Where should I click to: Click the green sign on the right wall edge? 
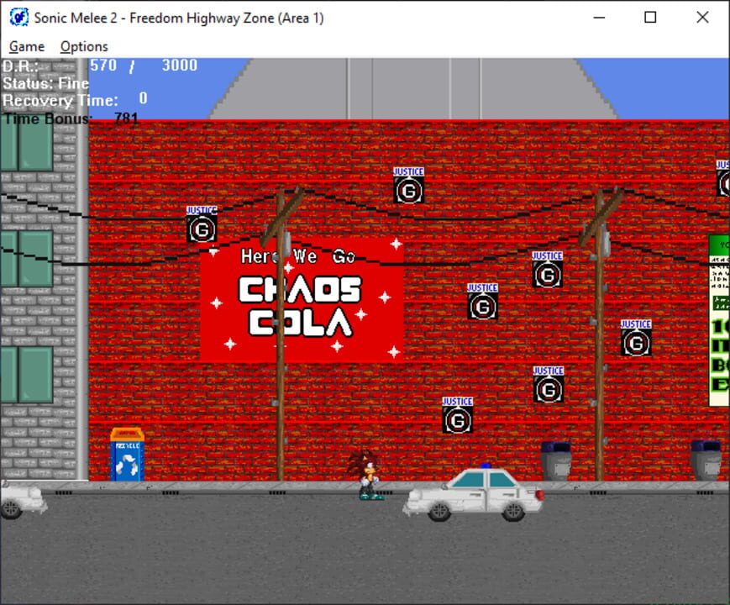pos(719,321)
